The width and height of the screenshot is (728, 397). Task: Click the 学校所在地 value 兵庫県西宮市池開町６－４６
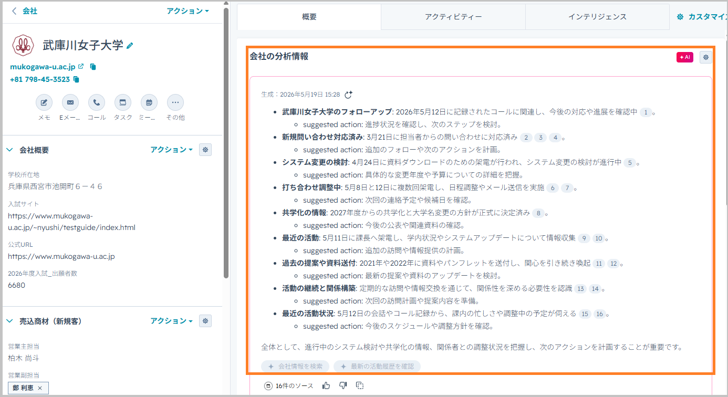click(55, 186)
